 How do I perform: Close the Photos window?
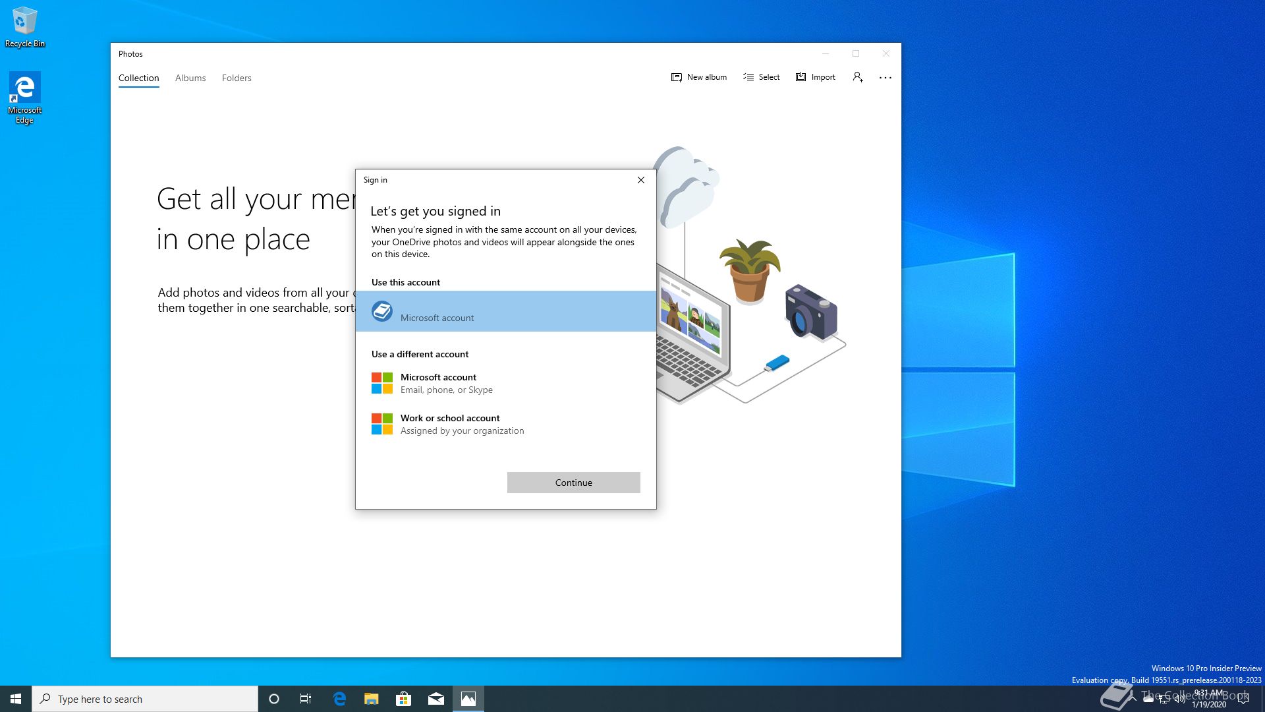886,54
